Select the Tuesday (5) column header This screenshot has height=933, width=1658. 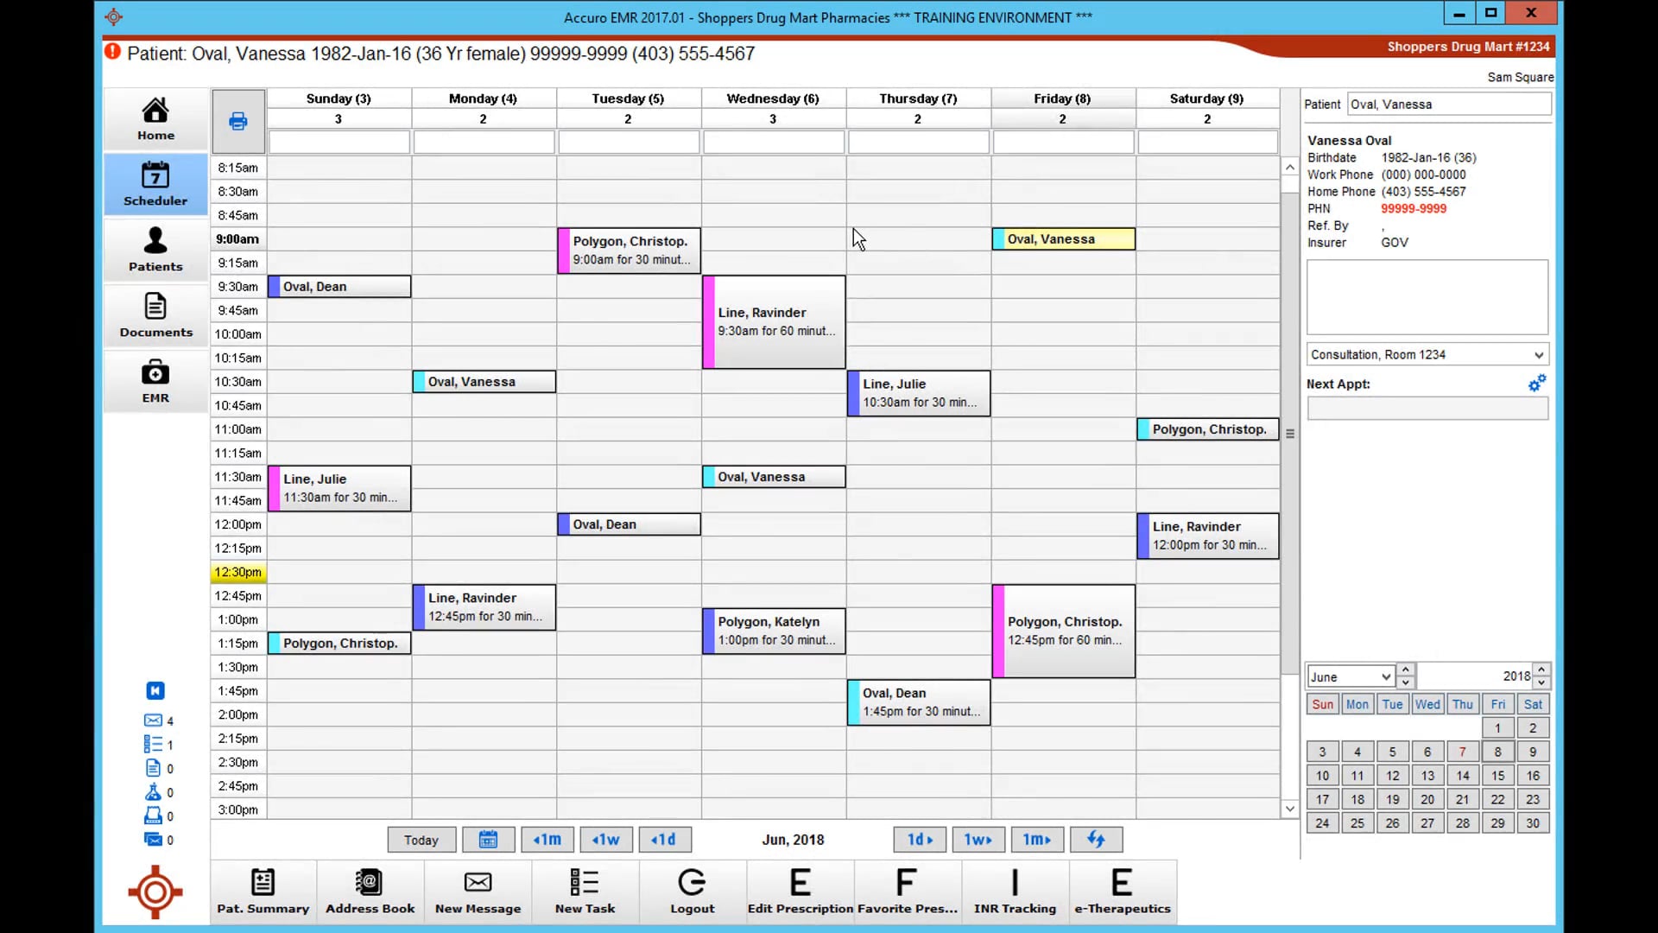(x=629, y=98)
